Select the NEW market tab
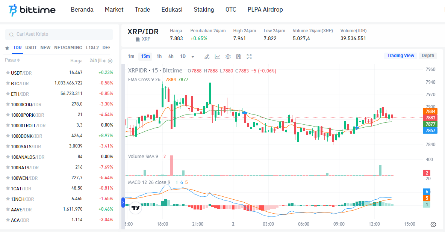The image size is (445, 232). (45, 48)
